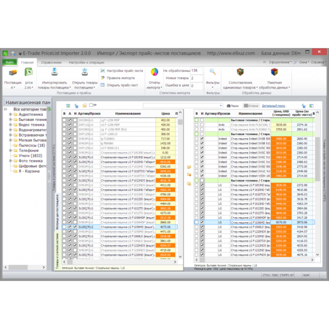The image size is (329, 329).
Task: Click Импортировать товары поставщика icon
Action: (x=54, y=72)
